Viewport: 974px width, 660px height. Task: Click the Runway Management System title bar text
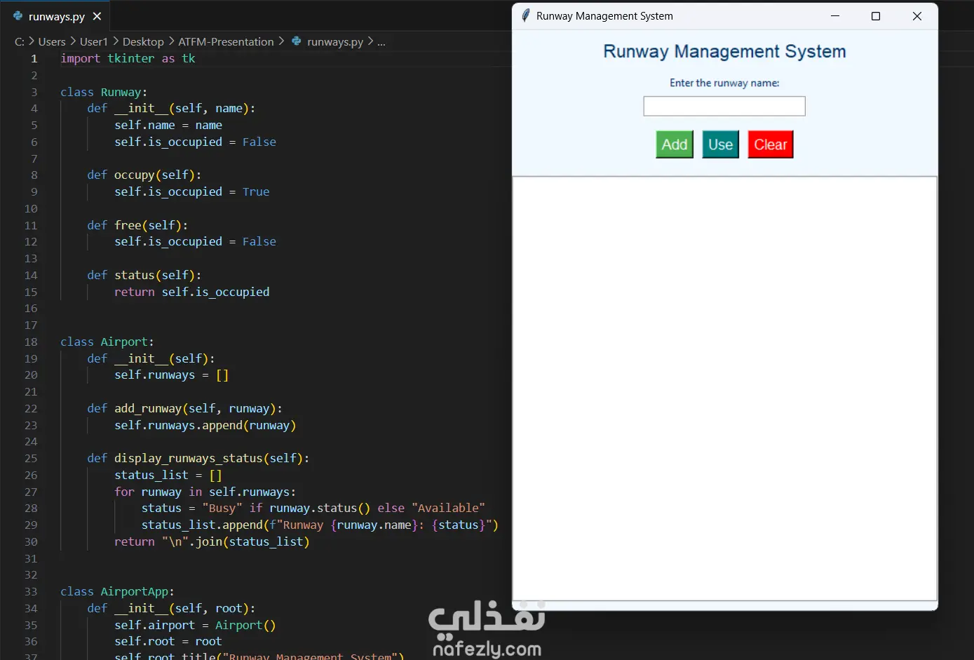(604, 16)
